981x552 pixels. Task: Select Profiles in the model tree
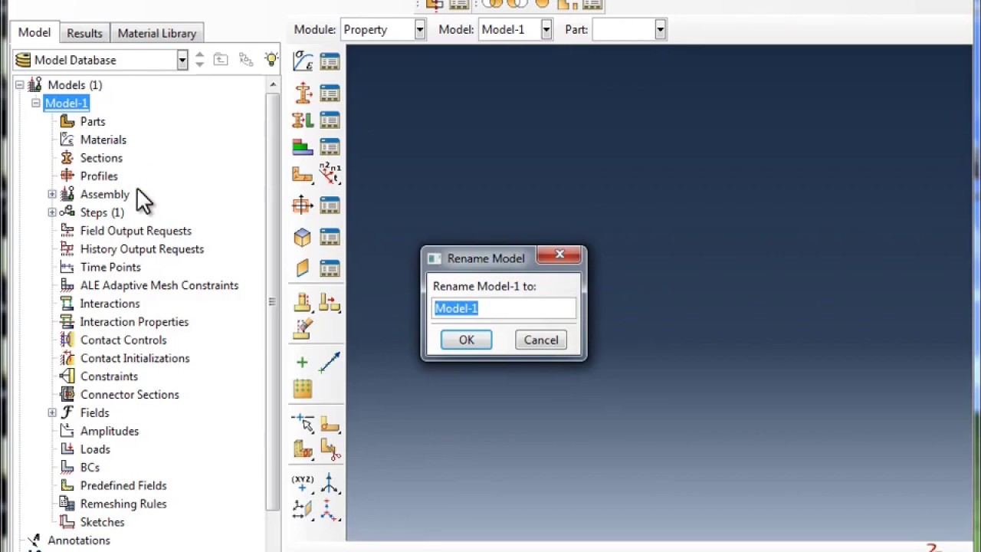tap(99, 176)
